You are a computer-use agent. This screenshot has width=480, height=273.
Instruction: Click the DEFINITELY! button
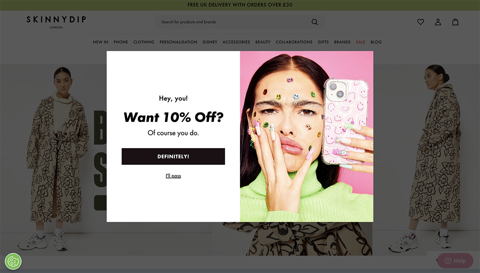tap(173, 156)
